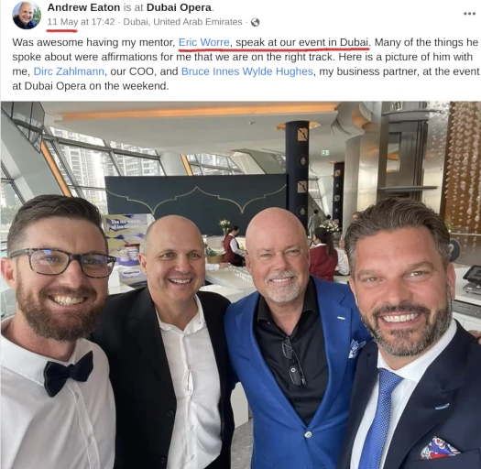Follow the Eric Worre tagged link

click(204, 42)
